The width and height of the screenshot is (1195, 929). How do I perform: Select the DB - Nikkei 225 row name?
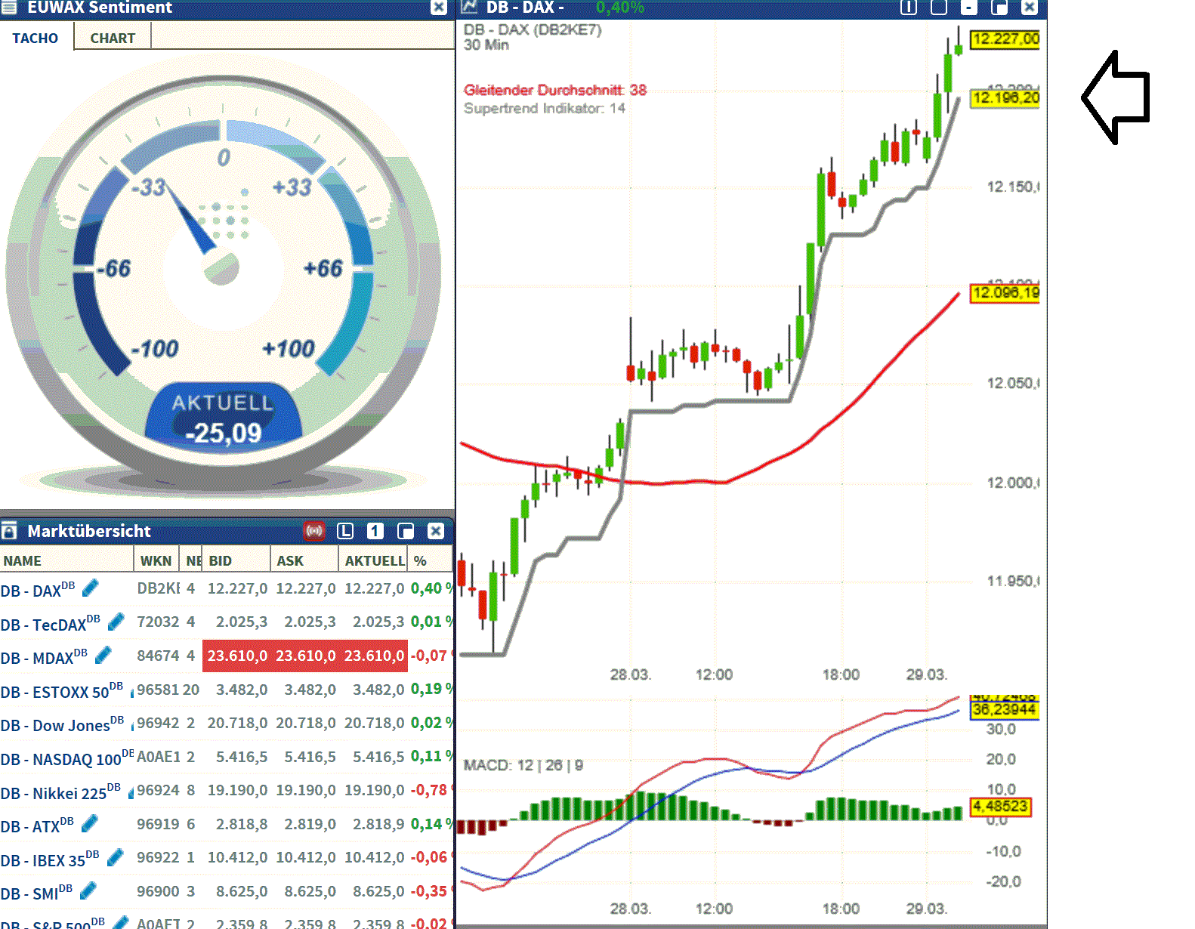[x=60, y=792]
